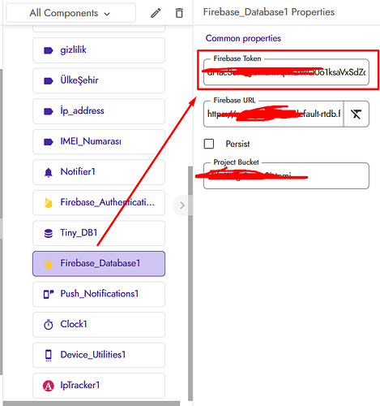Viewport: 380px width, 406px height.
Task: Select the IMEI_Numarası label component
Action: point(99,141)
